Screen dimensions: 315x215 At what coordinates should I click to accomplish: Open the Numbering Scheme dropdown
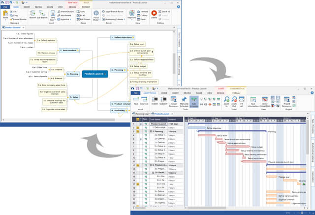tap(124, 19)
